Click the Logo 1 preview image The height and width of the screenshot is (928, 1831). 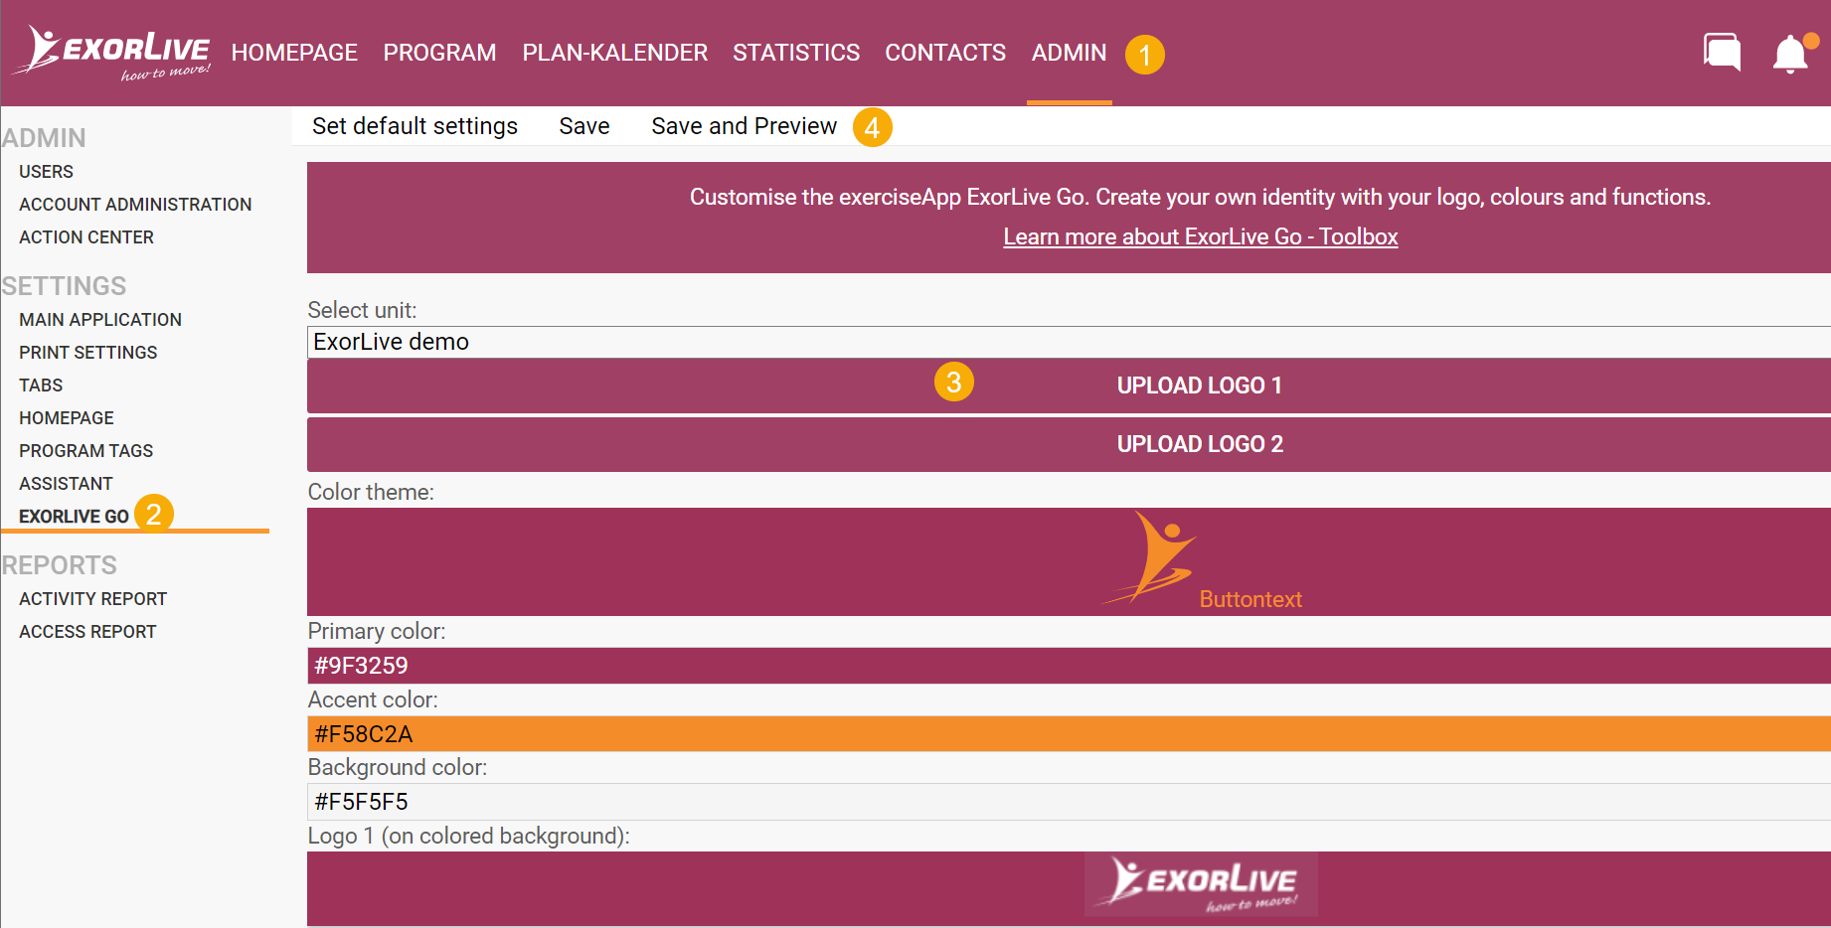[1201, 884]
